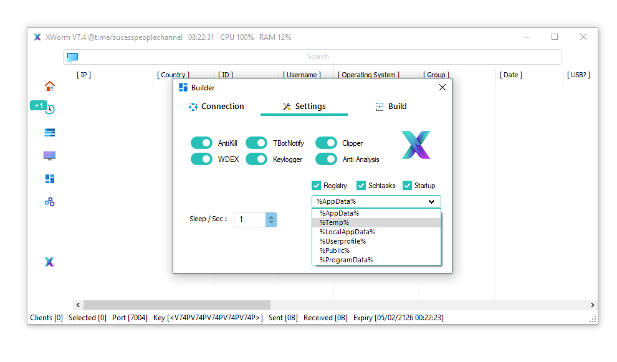Select the monitor icon in the sidebar
The width and height of the screenshot is (617, 362).
[x=49, y=155]
